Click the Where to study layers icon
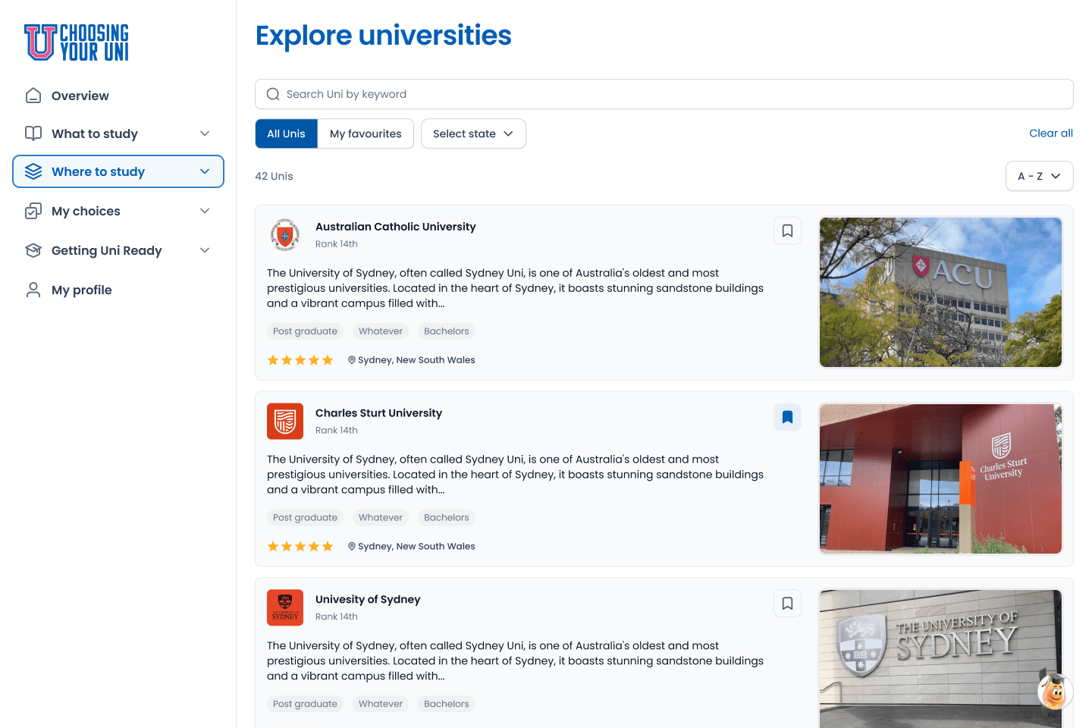 point(33,171)
